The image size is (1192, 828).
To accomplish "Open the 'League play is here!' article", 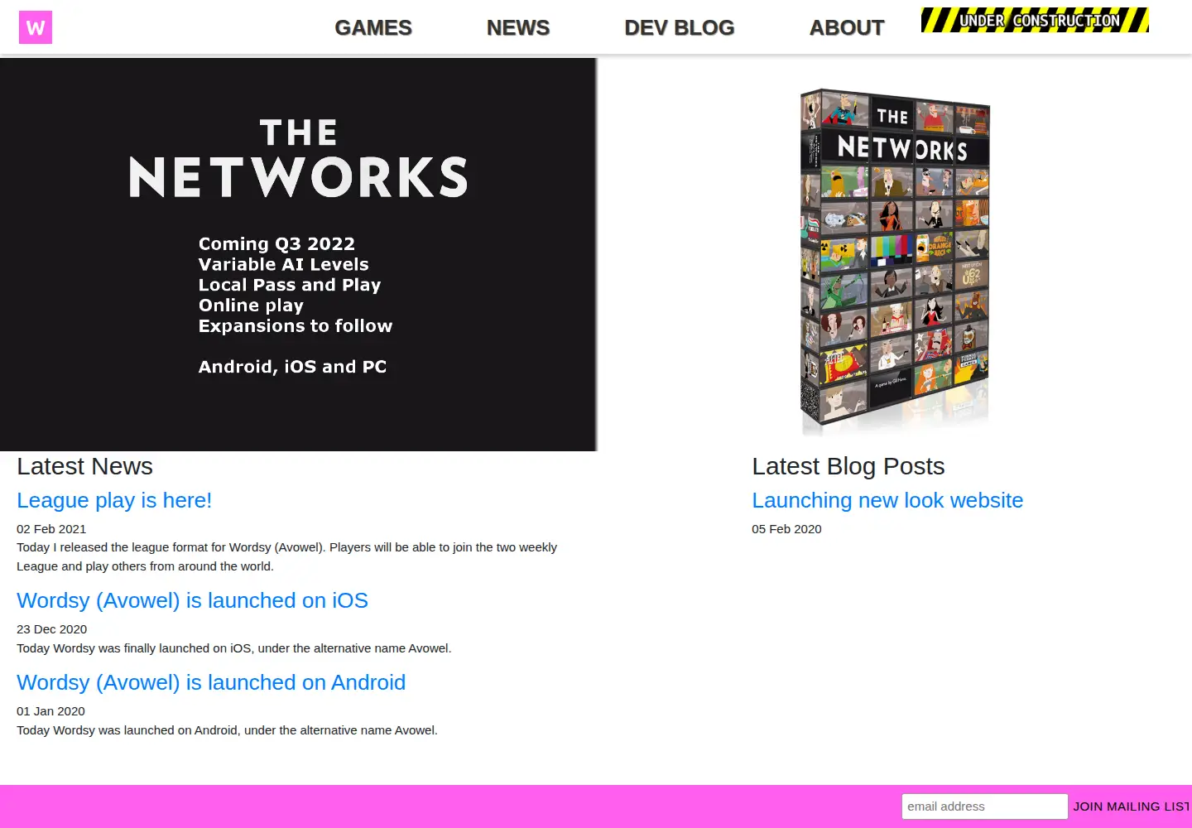I will [114, 500].
